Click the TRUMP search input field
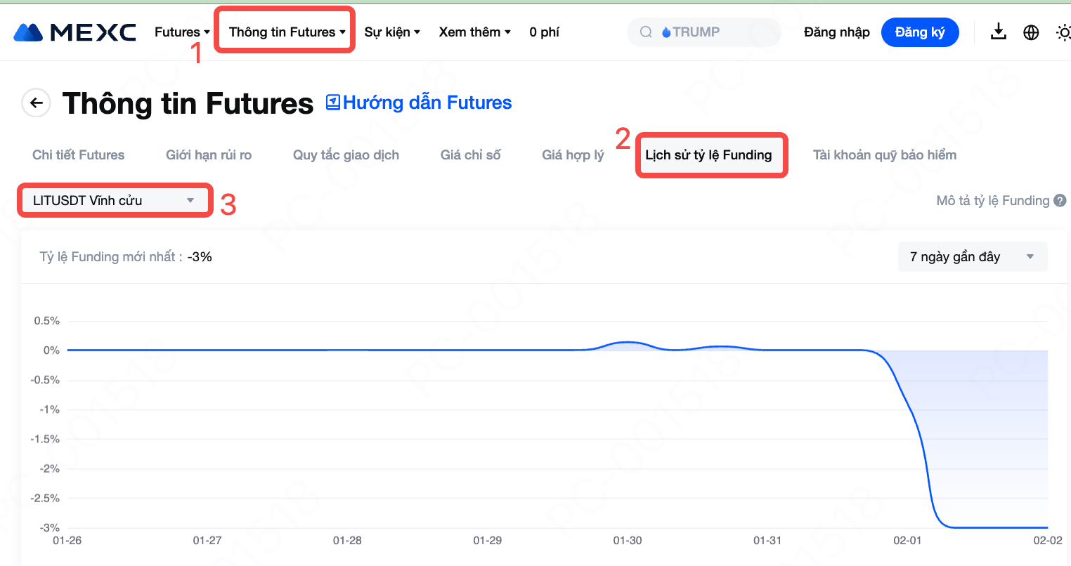This screenshot has height=566, width=1071. (x=717, y=32)
